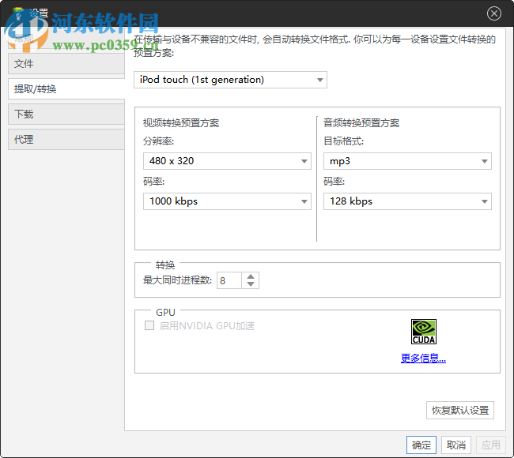
Task: Open the 1000 kbps video bitrate dropdown
Action: pos(227,201)
